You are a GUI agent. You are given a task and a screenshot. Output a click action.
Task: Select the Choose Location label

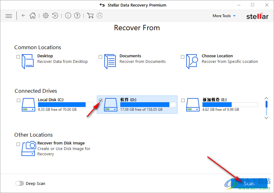click(217, 56)
